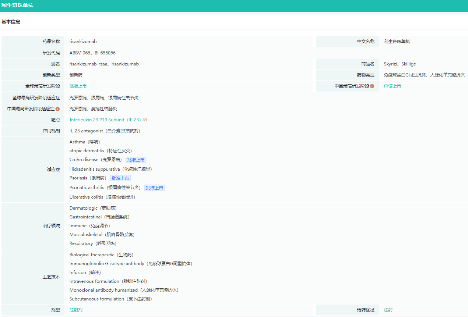Click the 给药途径 field label

pyautogui.click(x=366, y=310)
